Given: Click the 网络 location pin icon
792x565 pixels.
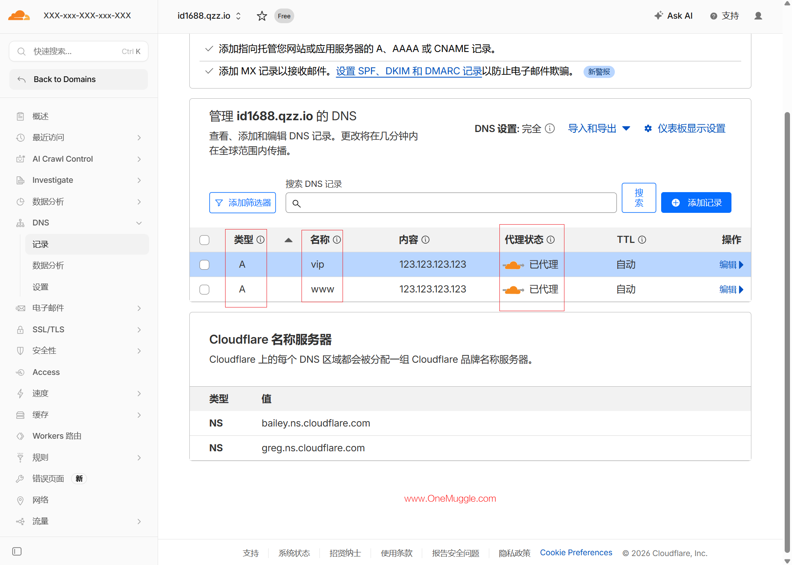Looking at the screenshot, I should pos(20,500).
